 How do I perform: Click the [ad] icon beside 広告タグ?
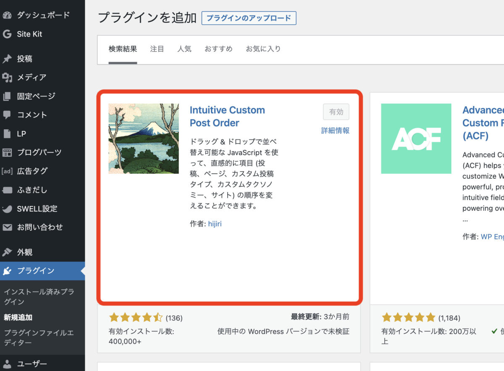pyautogui.click(x=7, y=171)
